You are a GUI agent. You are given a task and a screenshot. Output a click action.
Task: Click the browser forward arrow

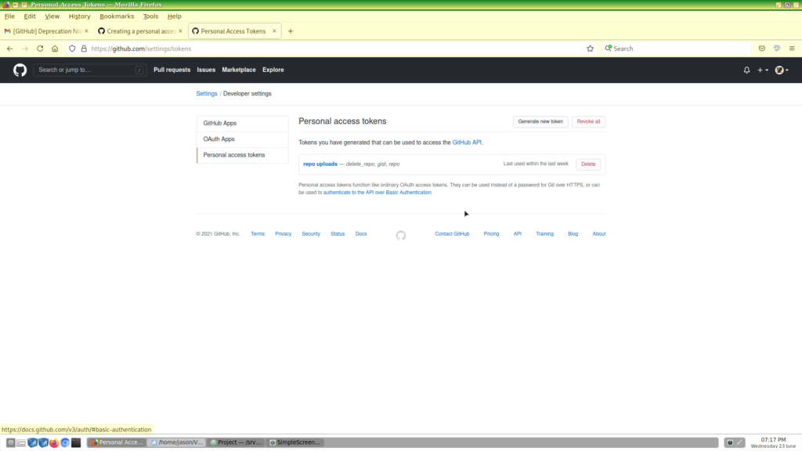pos(25,49)
